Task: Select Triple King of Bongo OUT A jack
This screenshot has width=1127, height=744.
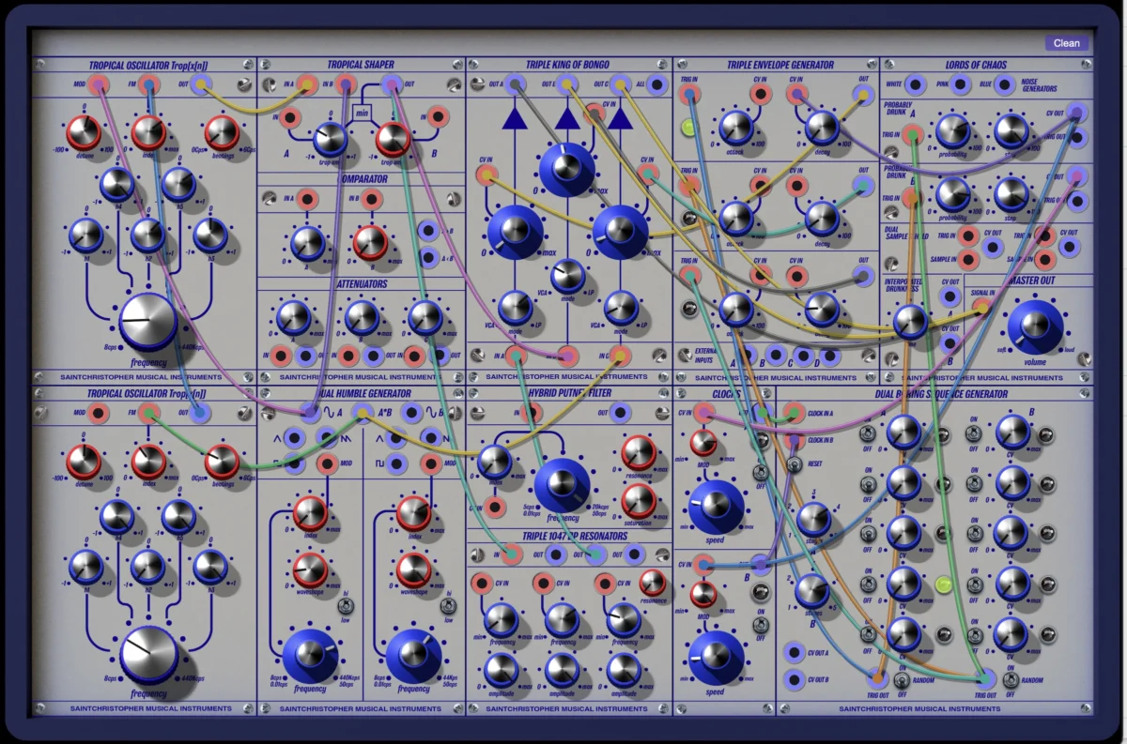Action: point(513,85)
